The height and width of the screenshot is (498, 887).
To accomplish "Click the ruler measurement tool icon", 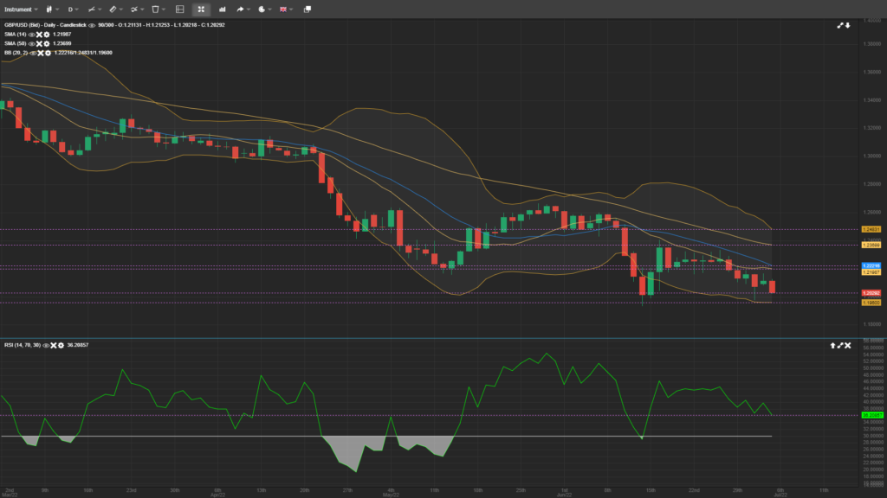I will (113, 9).
